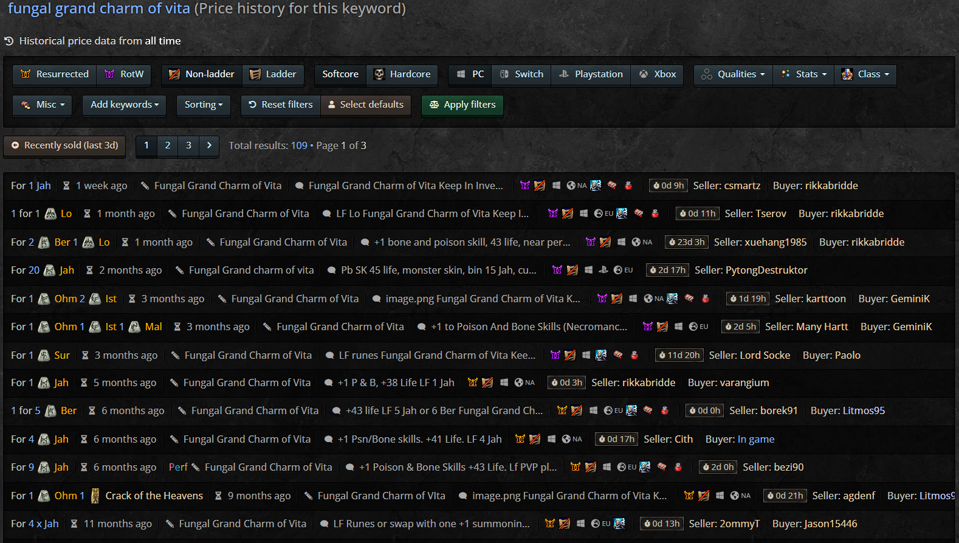Go to next page with arrow

click(209, 146)
